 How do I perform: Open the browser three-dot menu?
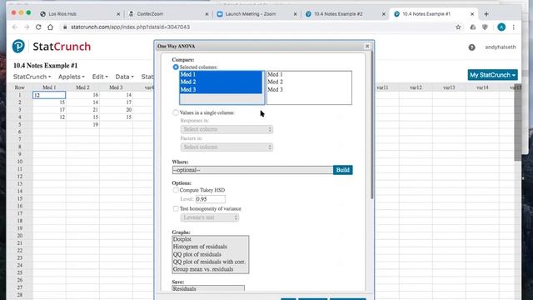coord(514,27)
